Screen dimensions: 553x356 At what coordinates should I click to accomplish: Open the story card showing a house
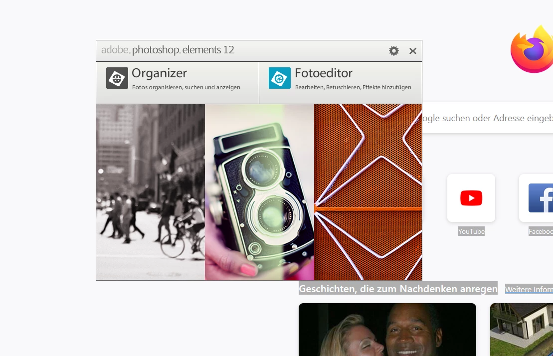tap(522, 330)
